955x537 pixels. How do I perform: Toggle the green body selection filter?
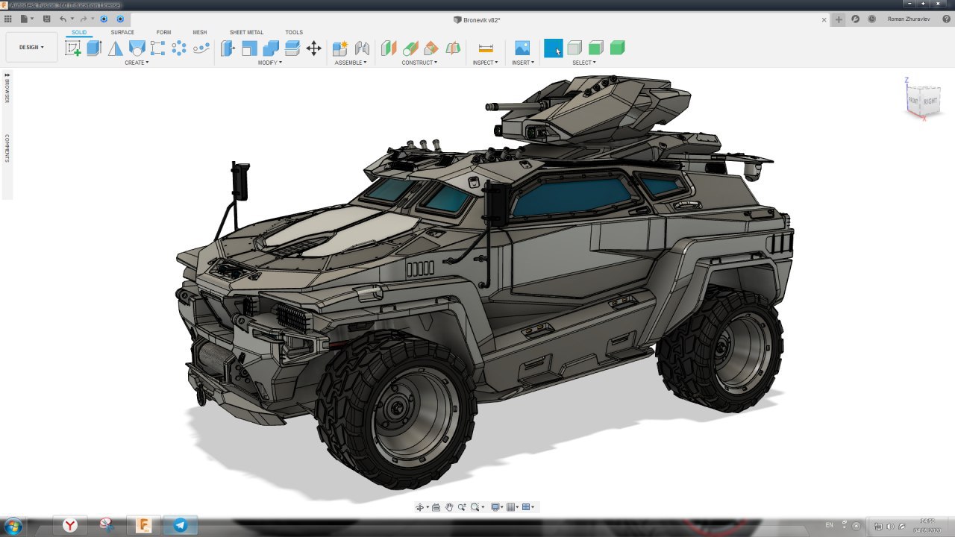[x=617, y=48]
